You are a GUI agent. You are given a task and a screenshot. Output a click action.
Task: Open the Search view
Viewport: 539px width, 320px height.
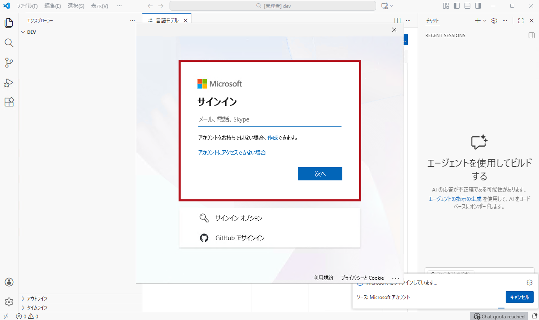tap(9, 43)
